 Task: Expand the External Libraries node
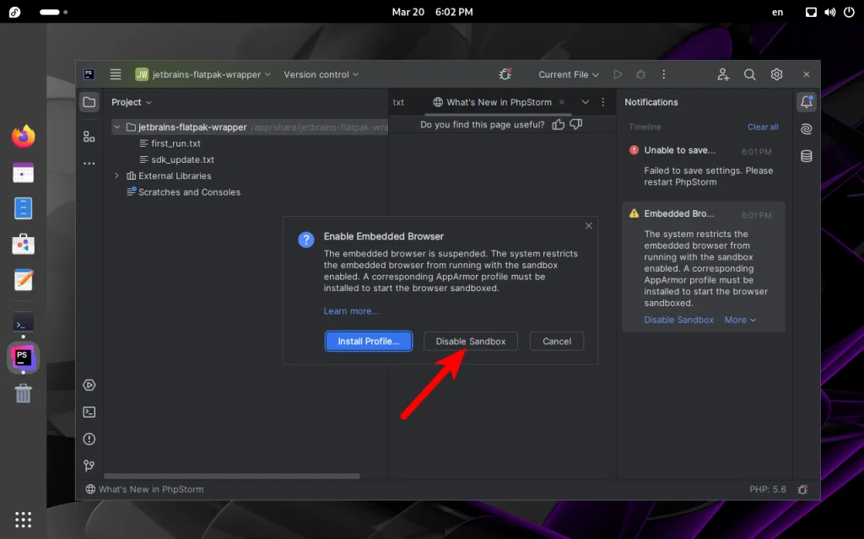pyautogui.click(x=117, y=175)
